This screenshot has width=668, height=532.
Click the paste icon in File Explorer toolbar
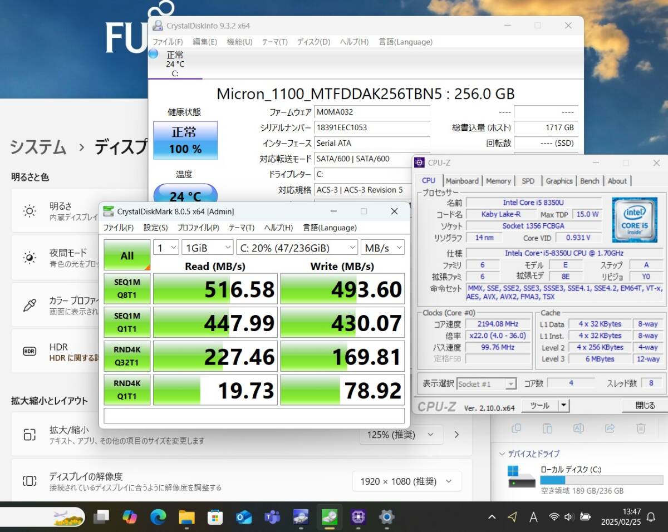[547, 428]
